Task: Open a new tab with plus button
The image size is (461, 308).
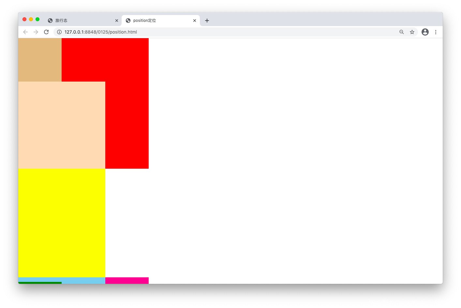Action: 207,21
